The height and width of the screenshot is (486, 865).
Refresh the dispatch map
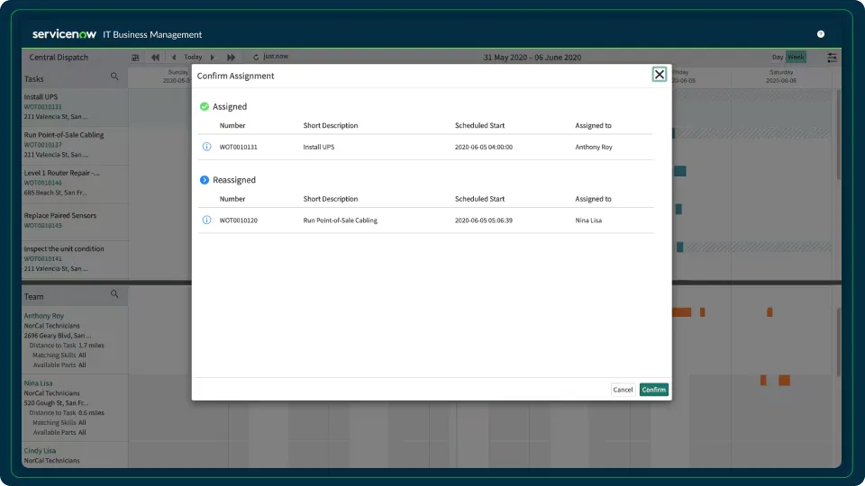click(255, 58)
